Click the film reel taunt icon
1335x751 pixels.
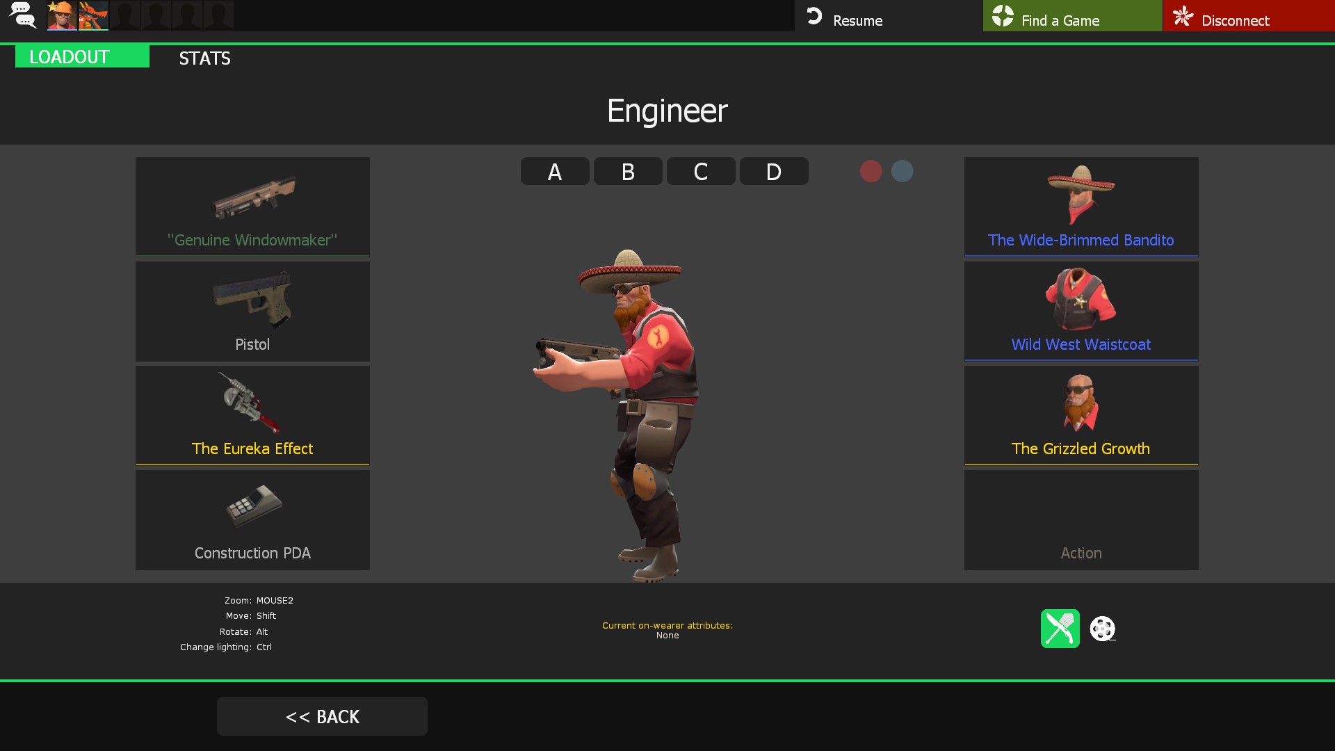pos(1102,629)
